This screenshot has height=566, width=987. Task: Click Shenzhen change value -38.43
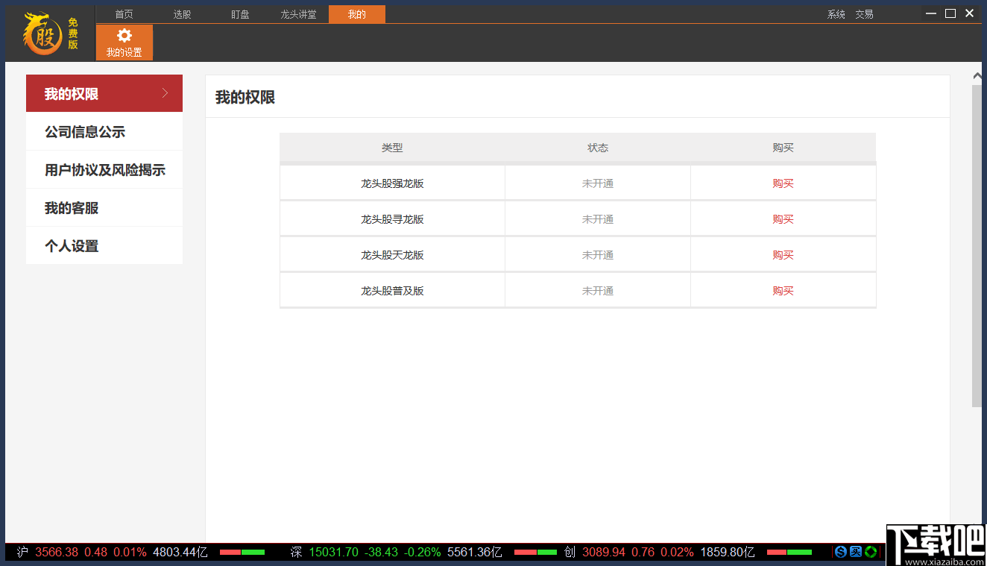click(x=381, y=553)
